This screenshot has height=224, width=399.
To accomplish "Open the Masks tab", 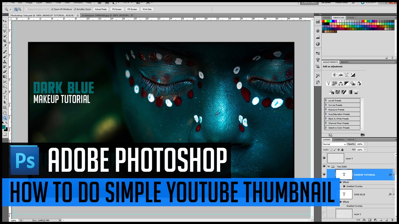I will pos(345,62).
